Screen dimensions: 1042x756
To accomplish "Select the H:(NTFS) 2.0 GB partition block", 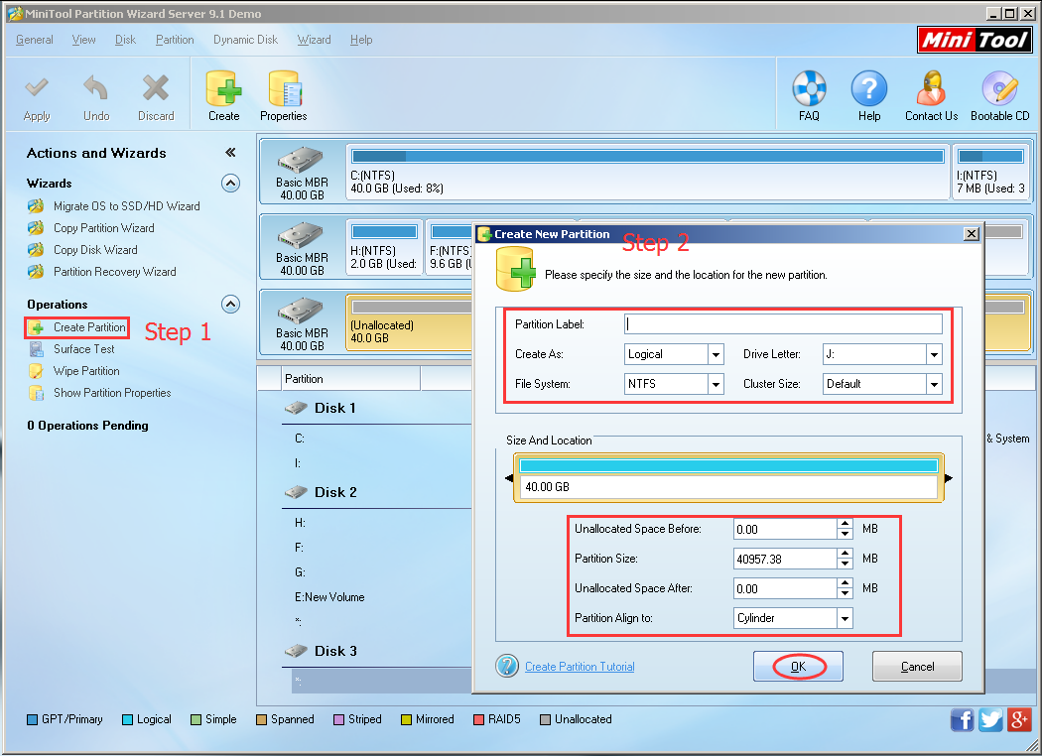I will [385, 248].
